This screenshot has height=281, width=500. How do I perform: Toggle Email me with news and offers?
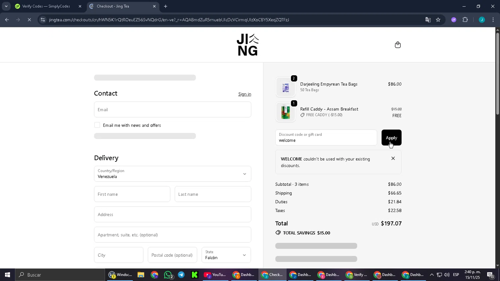click(x=97, y=125)
